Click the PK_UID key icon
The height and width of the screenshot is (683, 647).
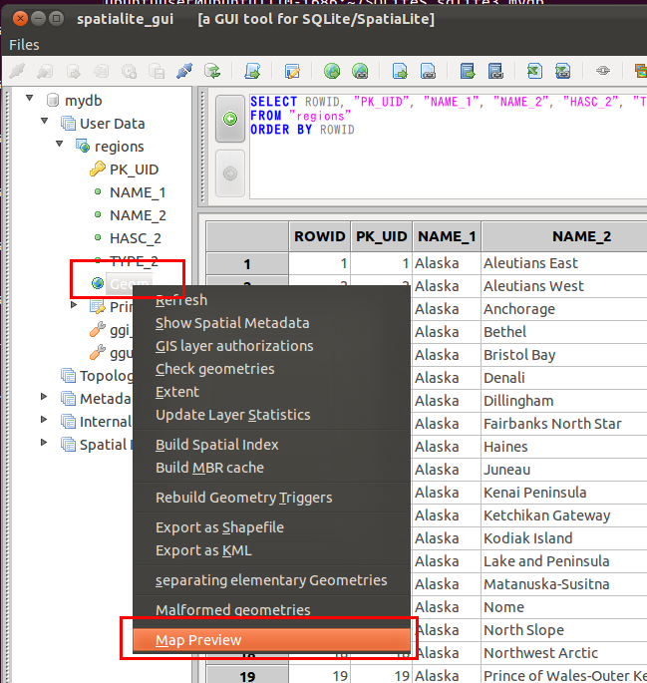(98, 170)
